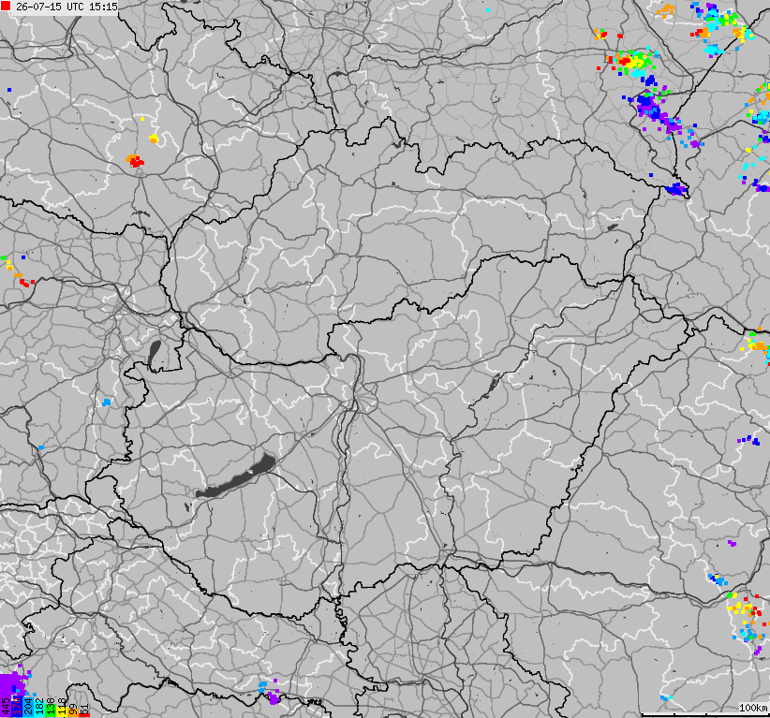Image resolution: width=770 pixels, height=718 pixels.
Task: Select the light blue legend bar labeled 204
Action: coord(28,707)
